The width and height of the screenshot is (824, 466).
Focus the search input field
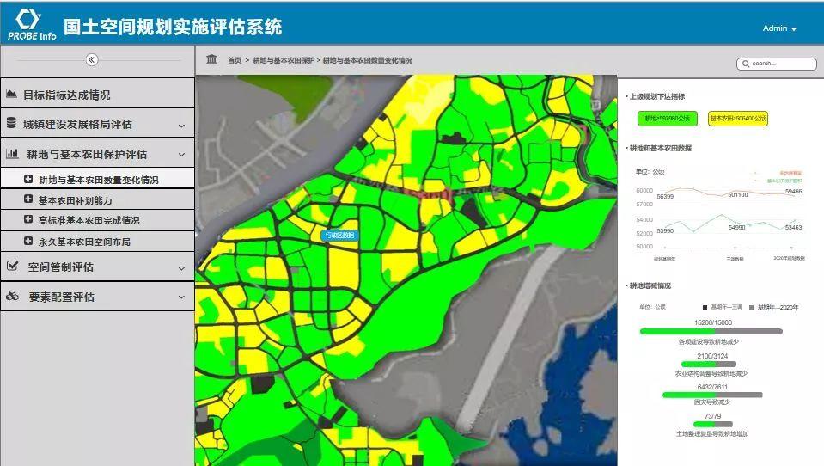coord(777,64)
